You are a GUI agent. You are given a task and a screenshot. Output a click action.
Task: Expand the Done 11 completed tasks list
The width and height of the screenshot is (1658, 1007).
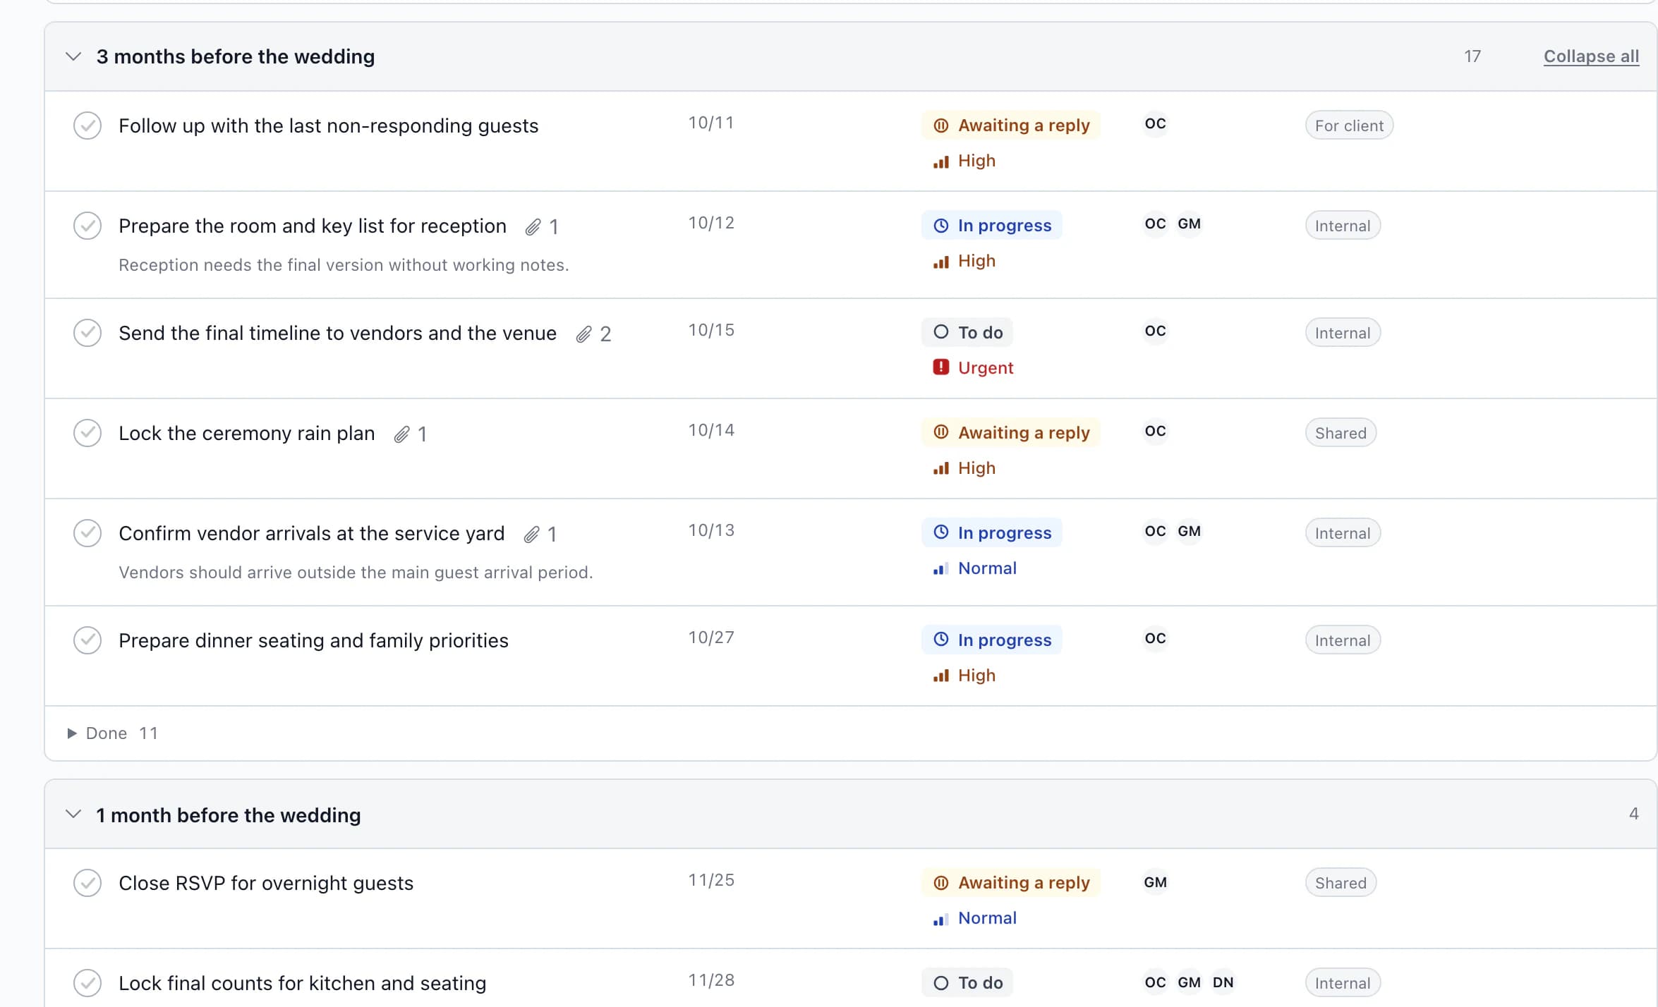pos(113,733)
